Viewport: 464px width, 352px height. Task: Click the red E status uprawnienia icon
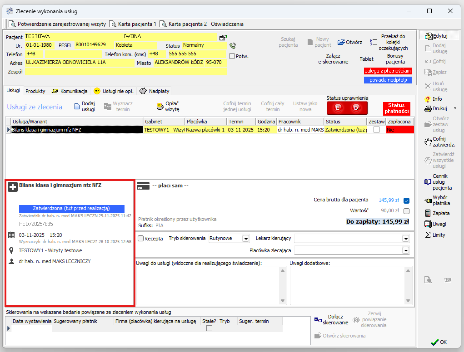click(x=338, y=108)
